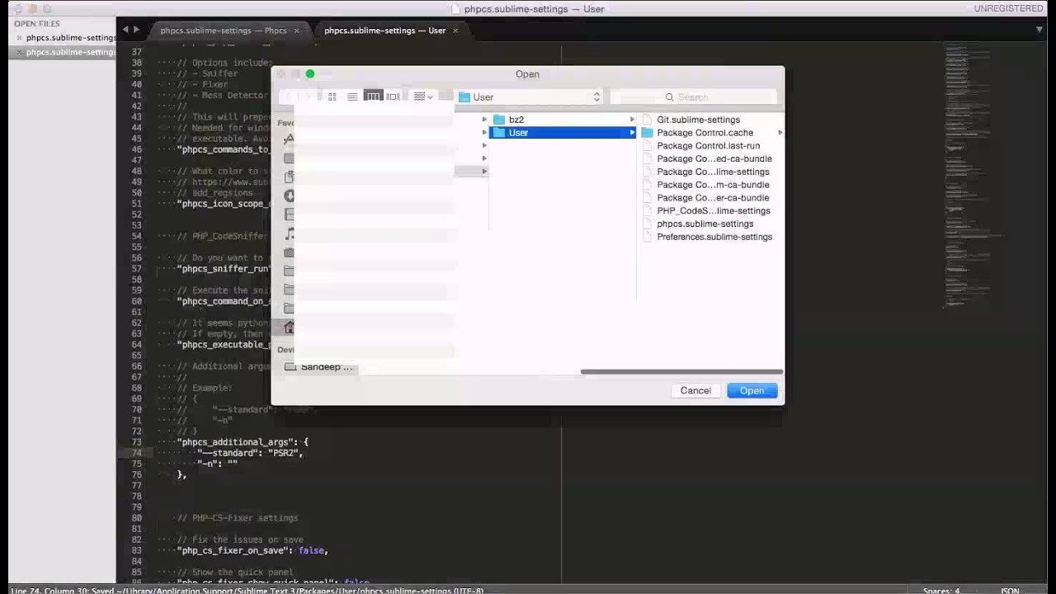Select the User folder row

click(563, 133)
